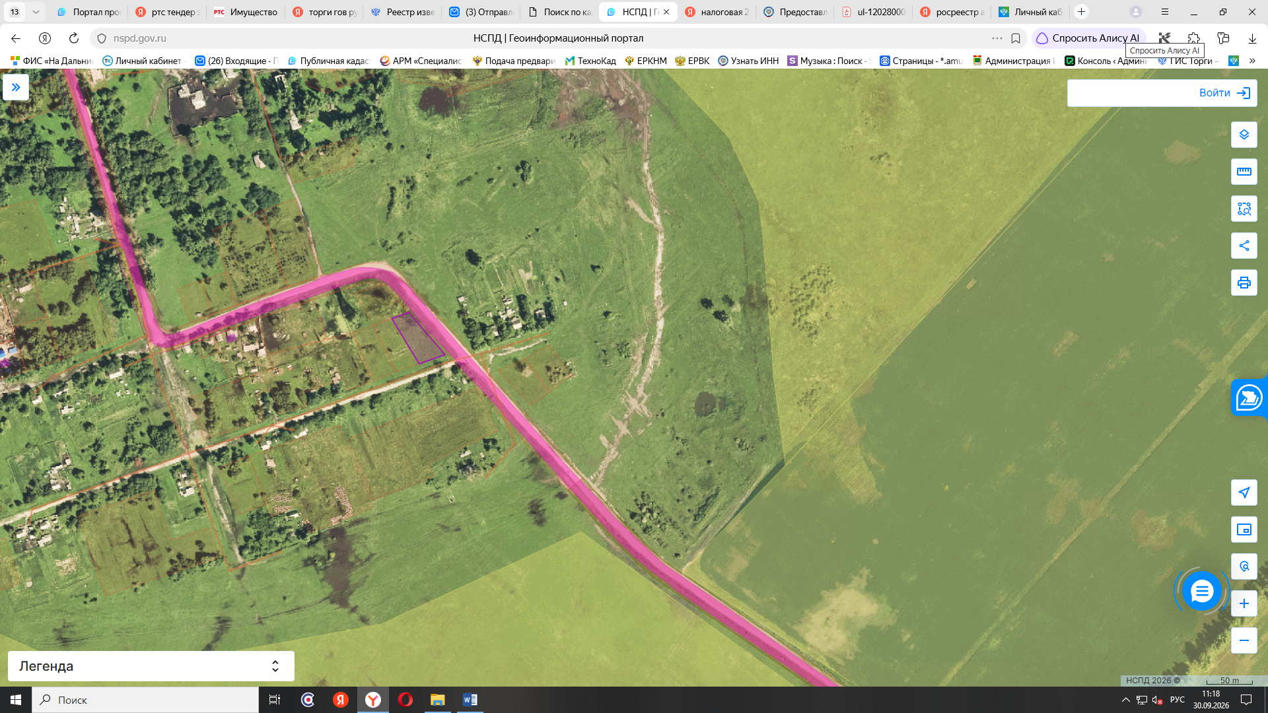Open browser extensions puzzle icon

[x=1194, y=38]
